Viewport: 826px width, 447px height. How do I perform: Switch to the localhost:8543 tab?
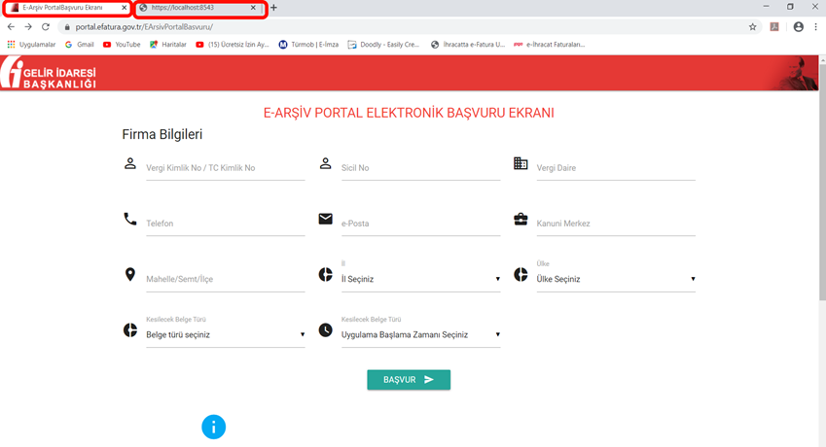195,8
